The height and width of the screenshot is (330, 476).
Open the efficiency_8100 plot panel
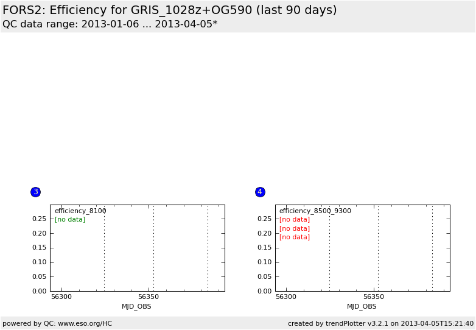[138, 248]
